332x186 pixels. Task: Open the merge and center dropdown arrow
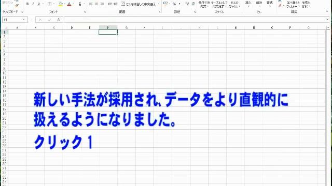tap(158, 4)
